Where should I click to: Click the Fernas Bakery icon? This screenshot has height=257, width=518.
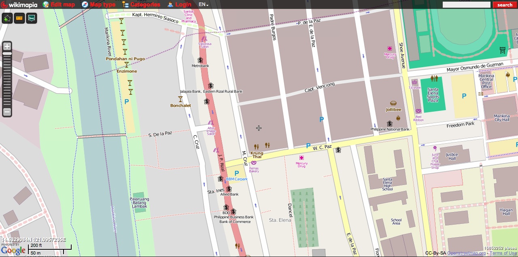(254, 163)
